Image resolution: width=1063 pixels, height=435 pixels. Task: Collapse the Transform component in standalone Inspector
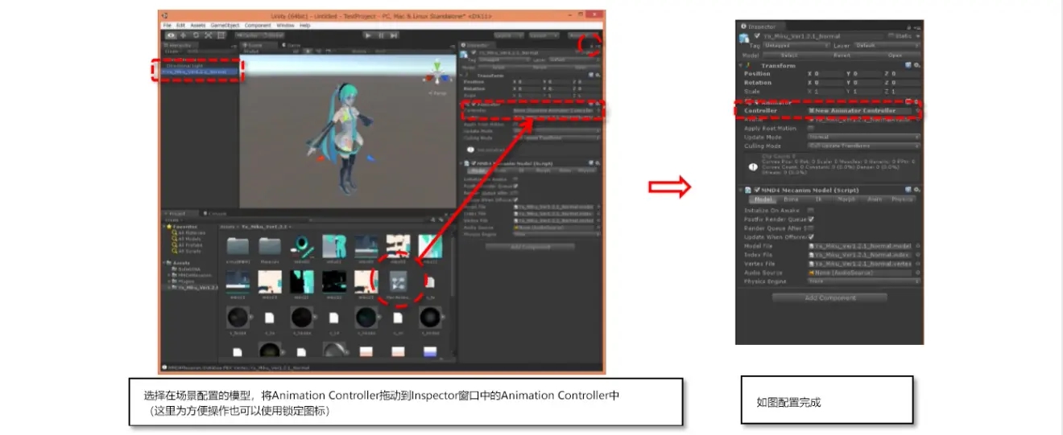click(x=742, y=65)
